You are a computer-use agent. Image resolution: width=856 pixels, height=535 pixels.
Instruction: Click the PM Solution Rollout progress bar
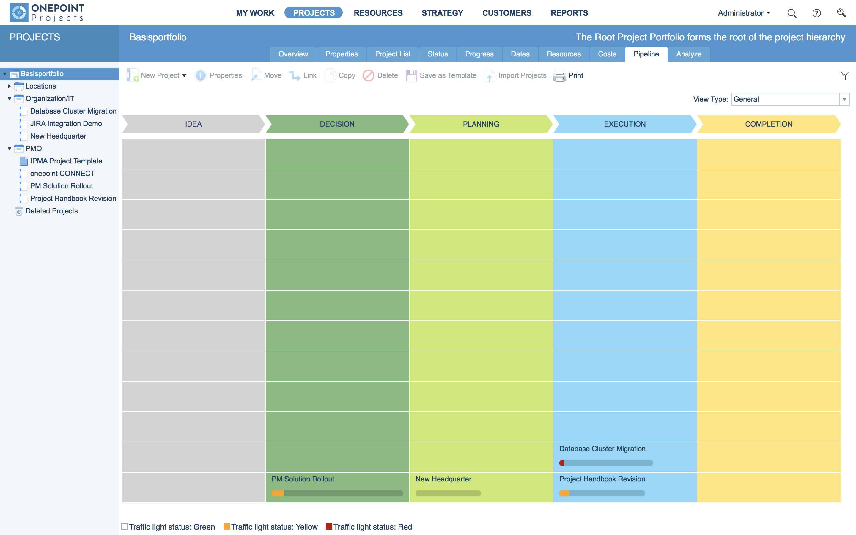[337, 493]
